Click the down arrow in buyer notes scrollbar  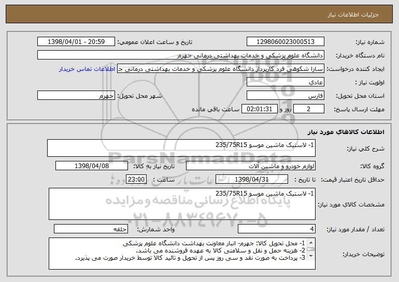pyautogui.click(x=311, y=256)
